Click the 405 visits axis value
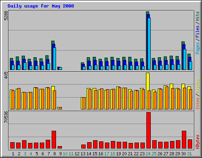This screenshot has width=202, height=158. click(6, 75)
